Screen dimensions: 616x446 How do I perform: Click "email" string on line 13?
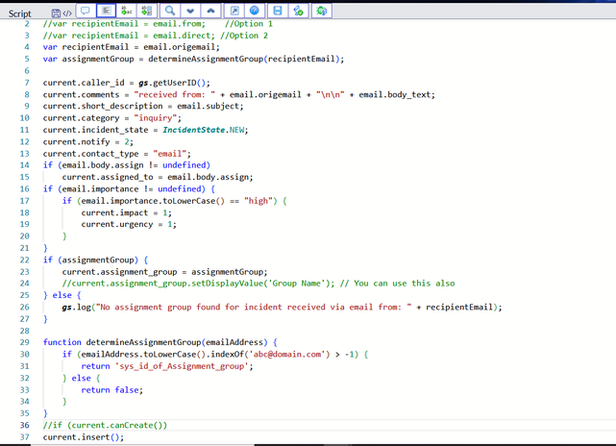(x=170, y=154)
